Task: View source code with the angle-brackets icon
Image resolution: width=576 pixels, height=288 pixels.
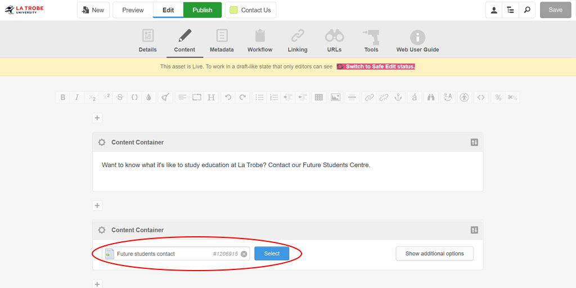Action: 480,97
